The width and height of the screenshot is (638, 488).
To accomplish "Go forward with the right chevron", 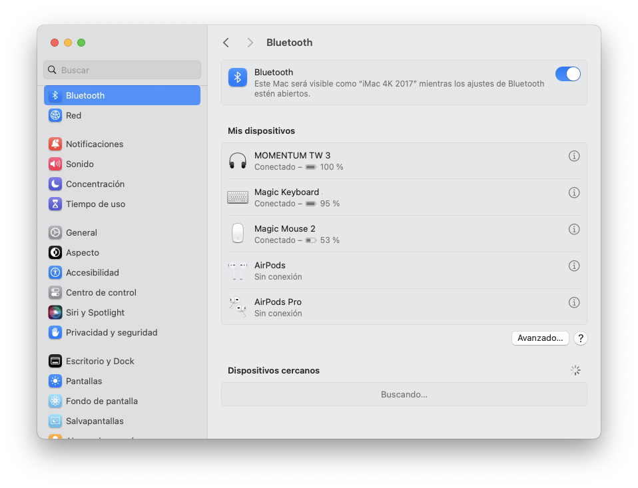I will (250, 43).
